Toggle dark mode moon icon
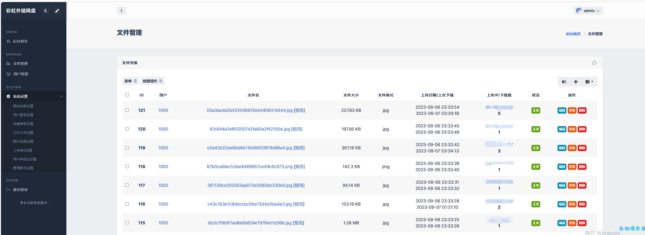Screen dimensions: 645x235 click(46, 11)
